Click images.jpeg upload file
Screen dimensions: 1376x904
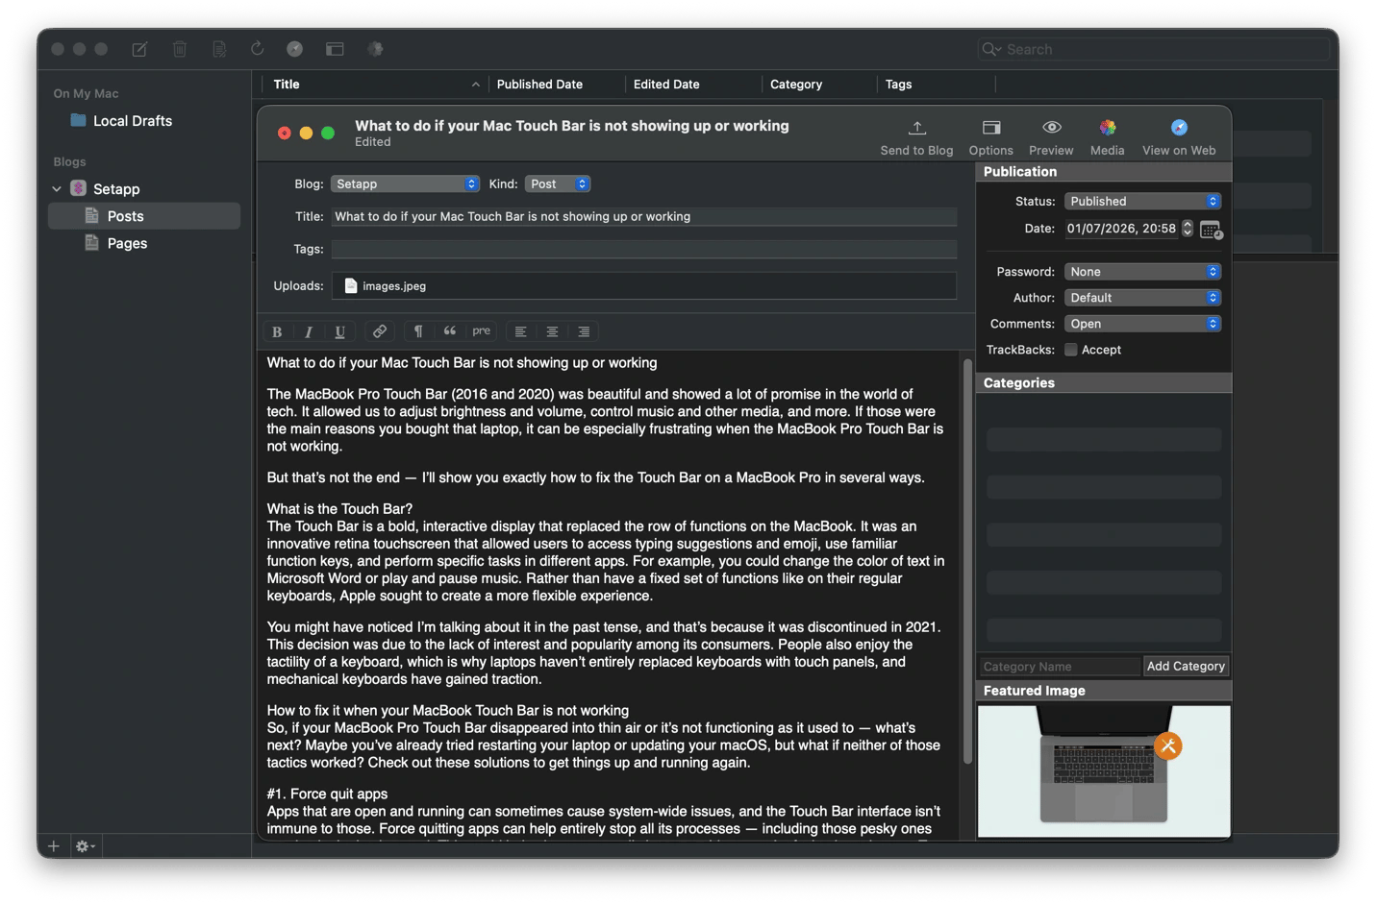pos(386,285)
